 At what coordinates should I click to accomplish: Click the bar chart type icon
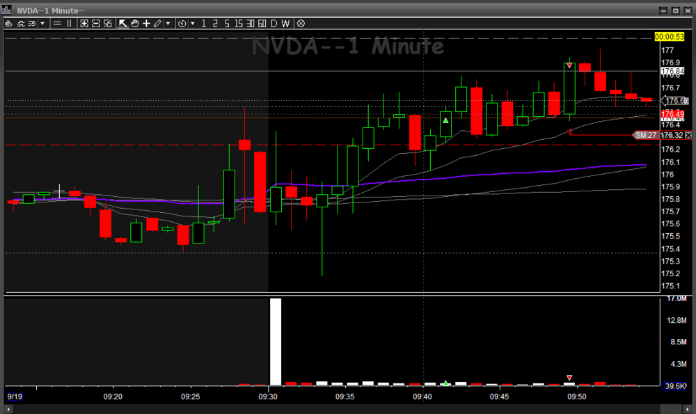click(x=9, y=23)
